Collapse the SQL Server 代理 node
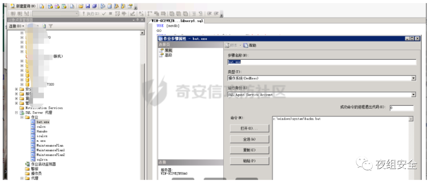The width and height of the screenshot is (431, 183). tap(16, 113)
